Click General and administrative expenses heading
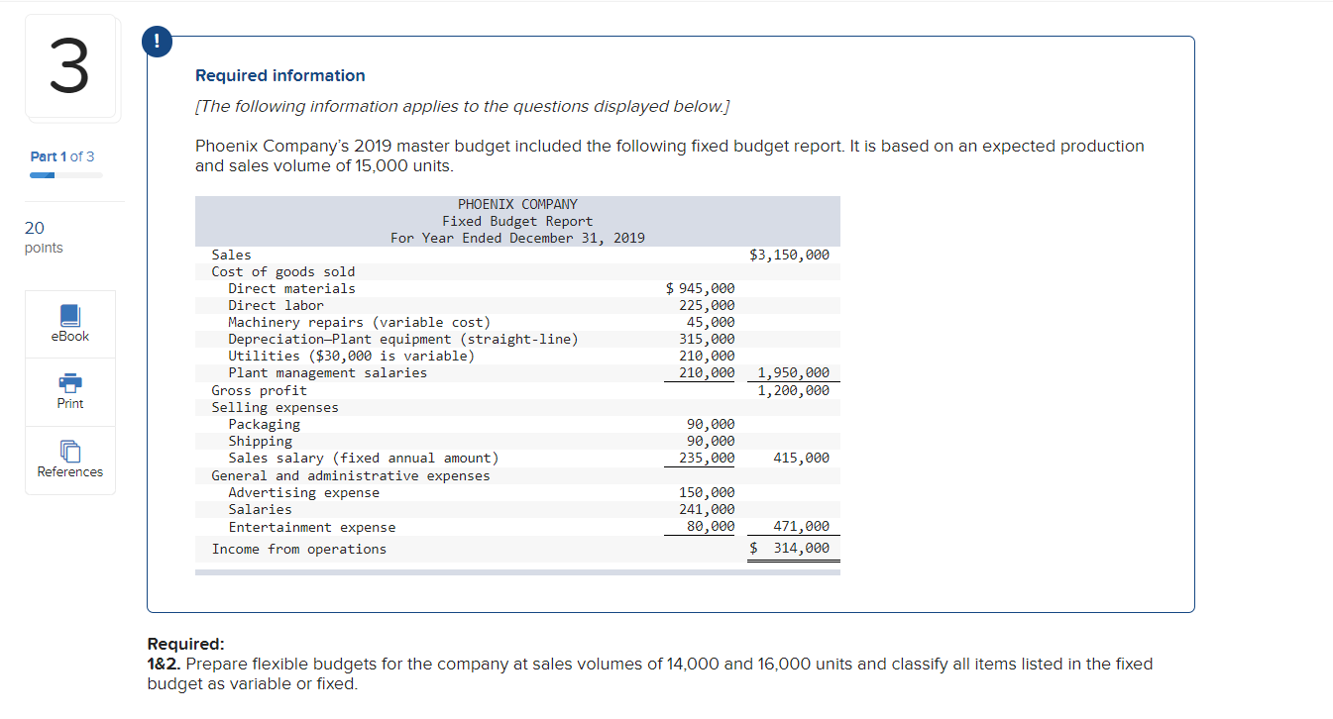This screenshot has width=1333, height=719. click(x=351, y=475)
